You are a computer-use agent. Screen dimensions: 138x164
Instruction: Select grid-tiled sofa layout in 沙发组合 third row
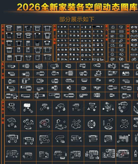[x=124, y=138]
